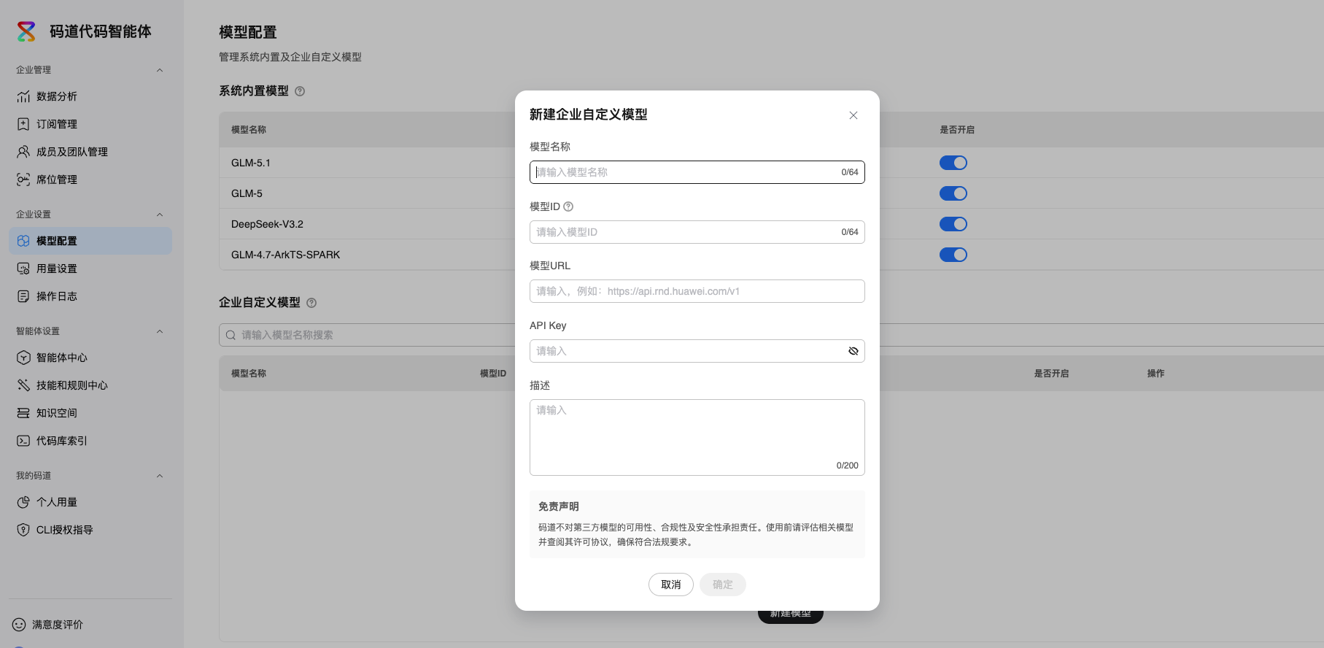Click GLM-4.7-ArkTS-SPARK model name

tap(286, 255)
